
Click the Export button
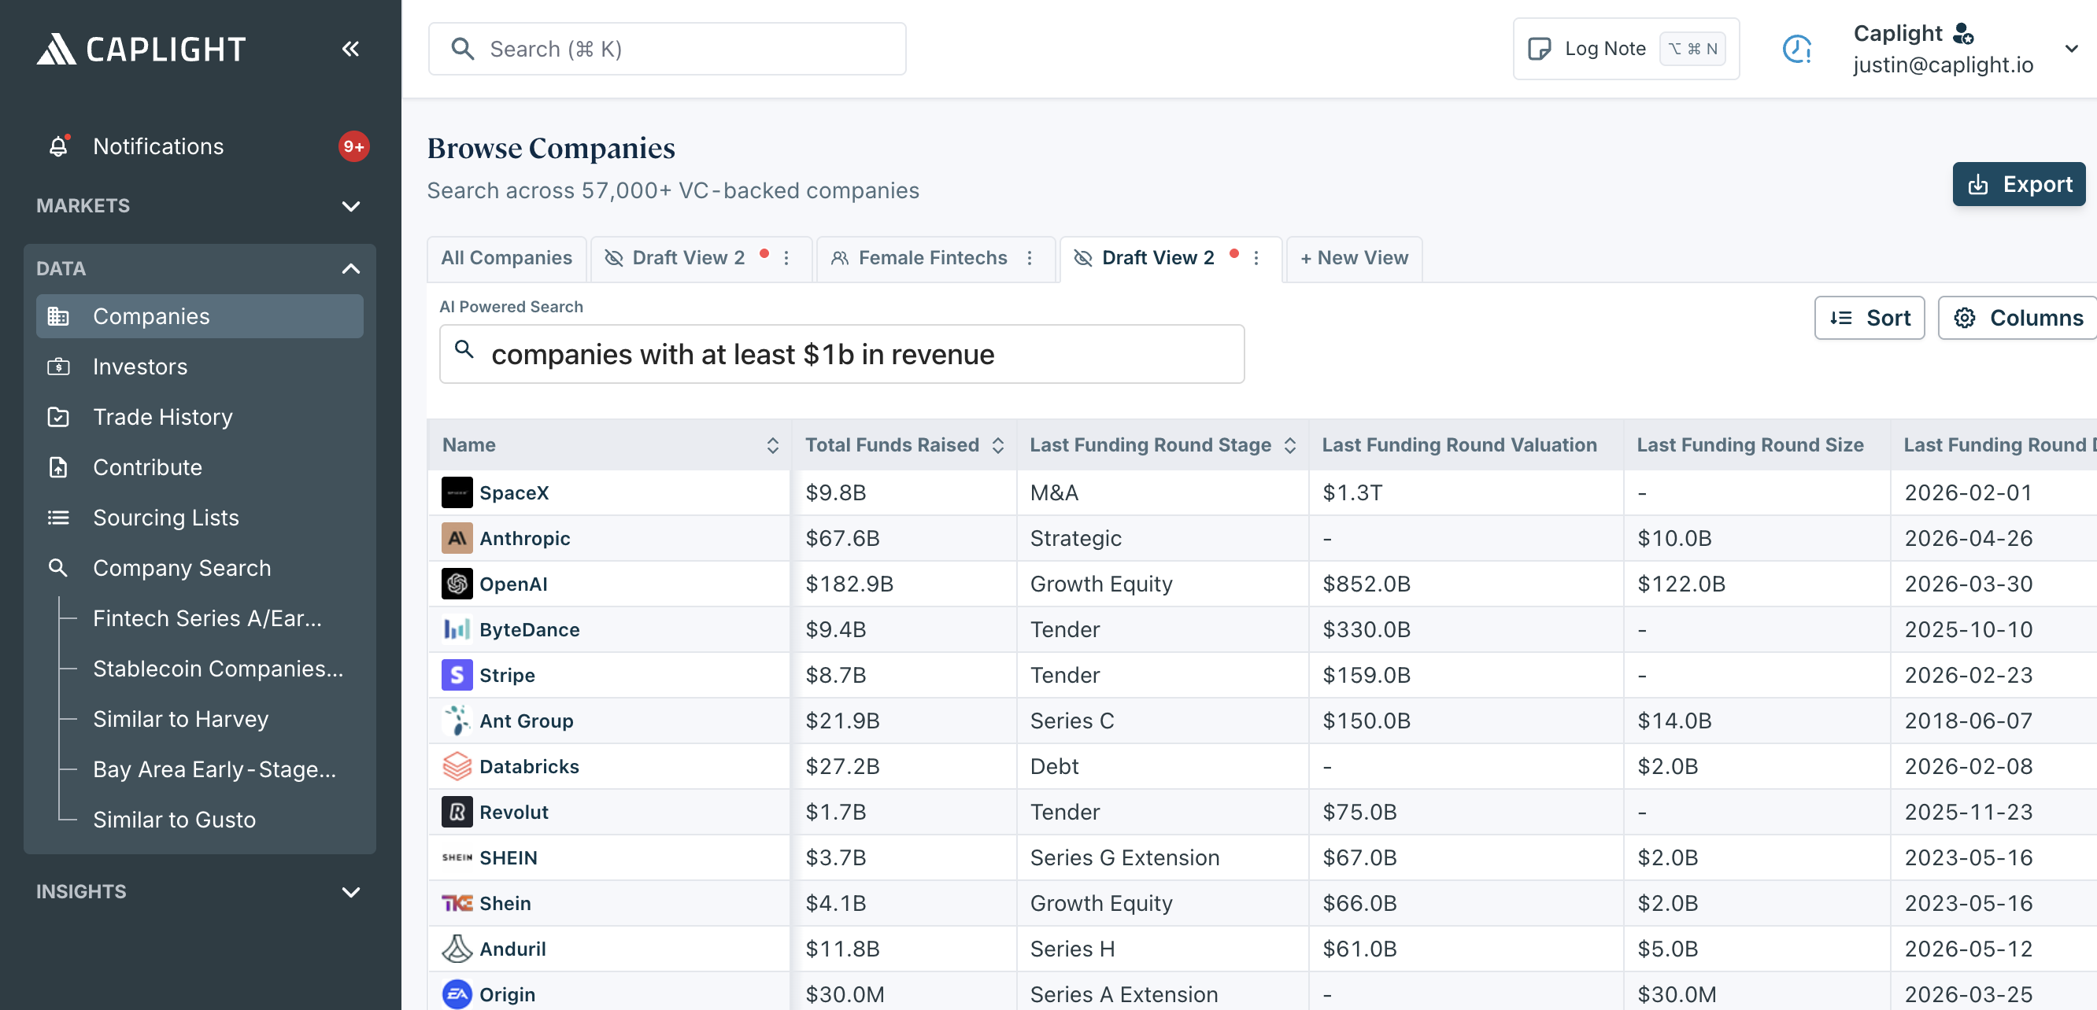click(2018, 185)
